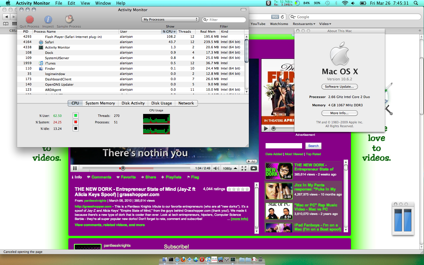Click the video player's expand-up arrow icon
The height and width of the screenshot is (265, 424).
(254, 168)
